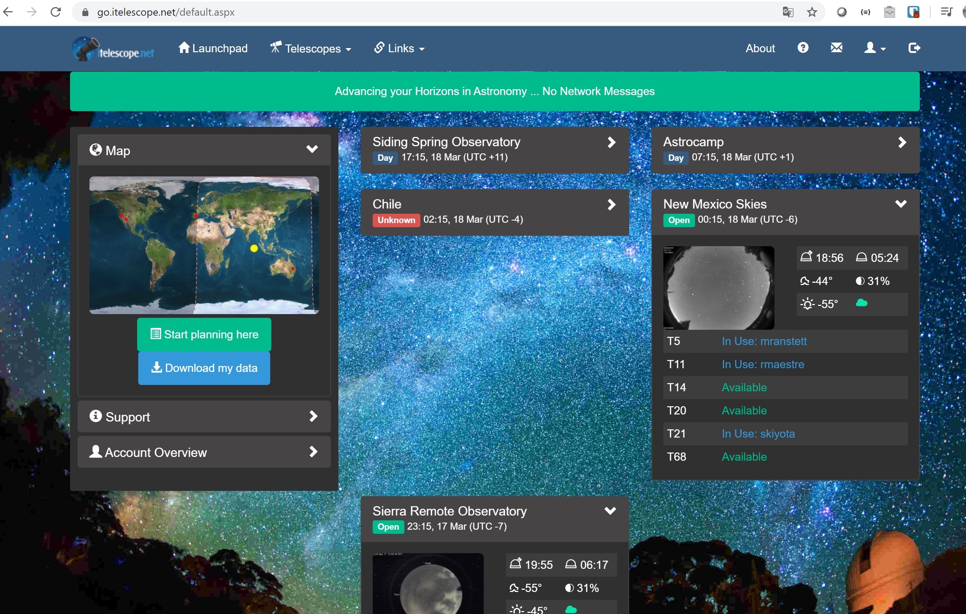Click the Astrocamp Day badge
The width and height of the screenshot is (966, 614).
676,158
